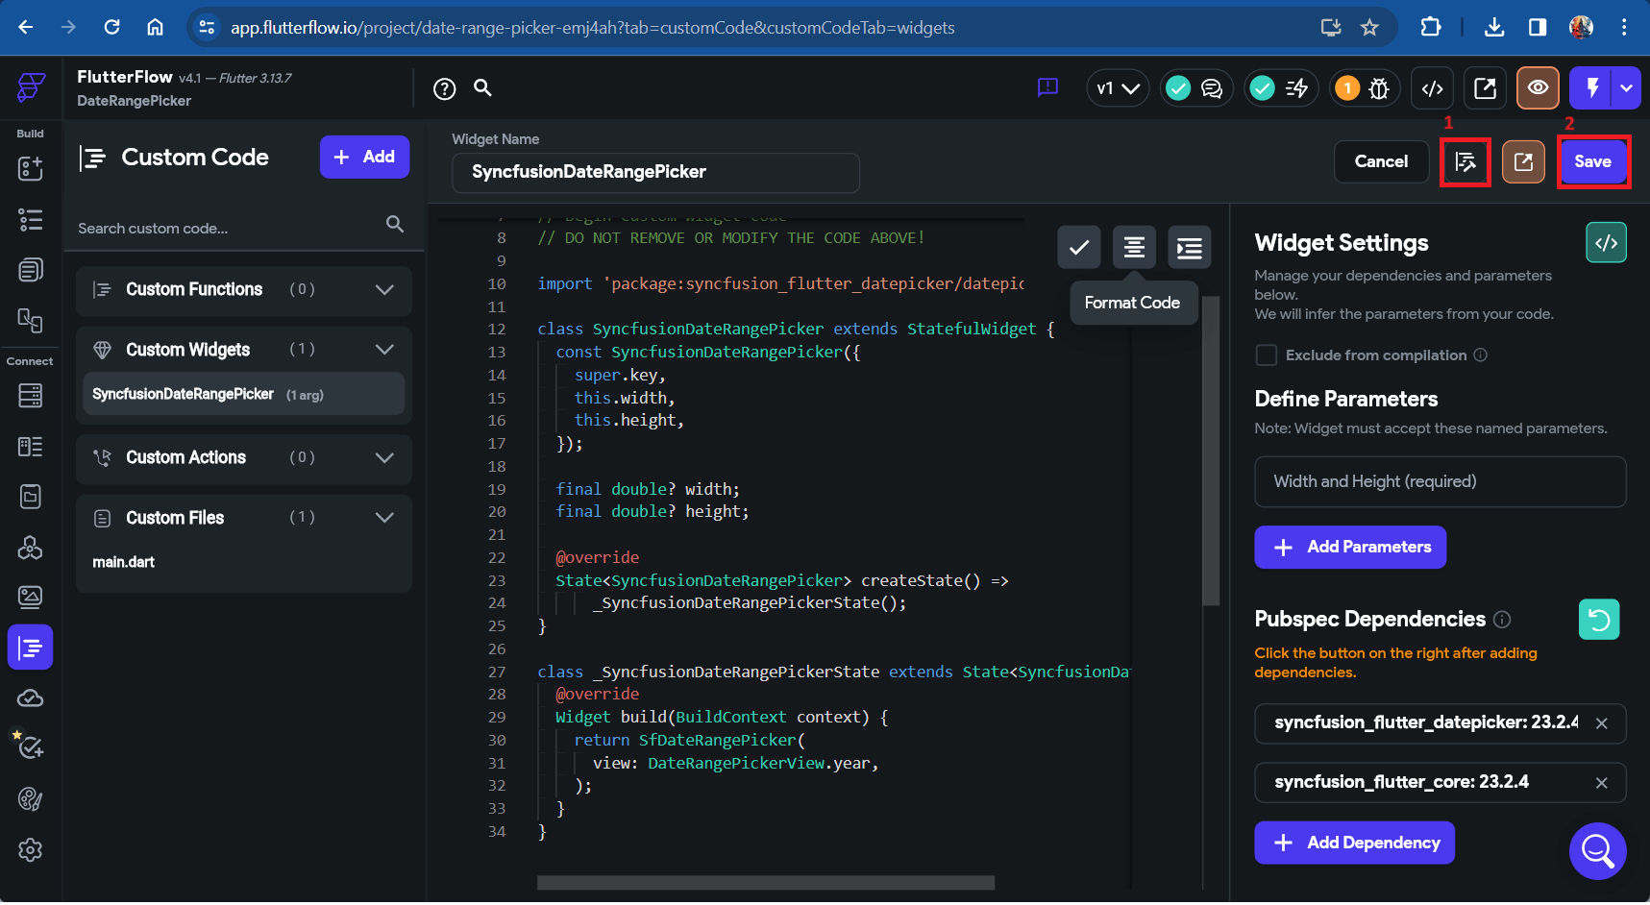Click the Save button
This screenshot has width=1650, height=905.
click(x=1592, y=162)
